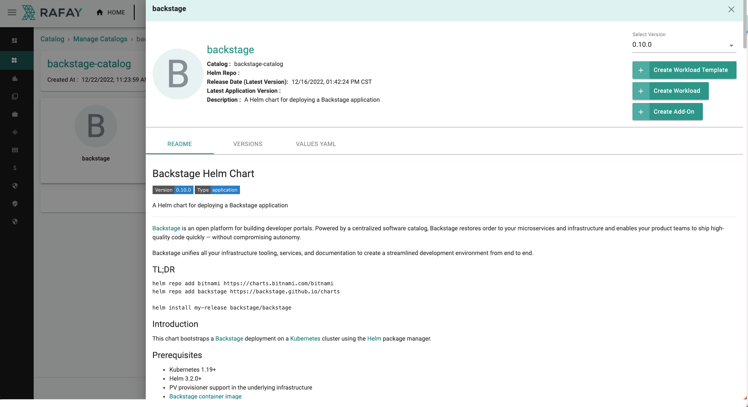Screen dimensions: 748x407
Task: Switch to the README tab
Action: coord(179,144)
